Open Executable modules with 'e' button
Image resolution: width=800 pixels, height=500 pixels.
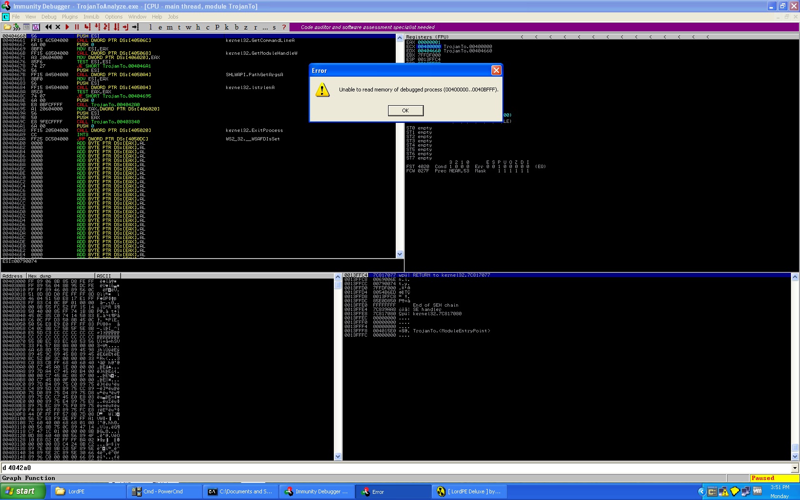(x=160, y=27)
